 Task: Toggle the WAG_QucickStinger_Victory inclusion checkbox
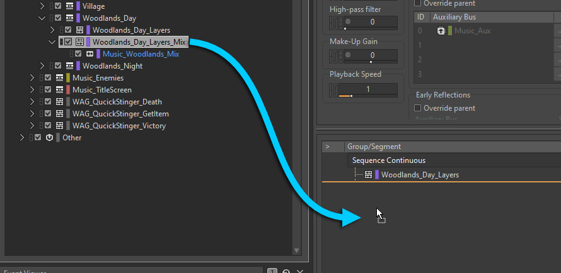[48, 126]
